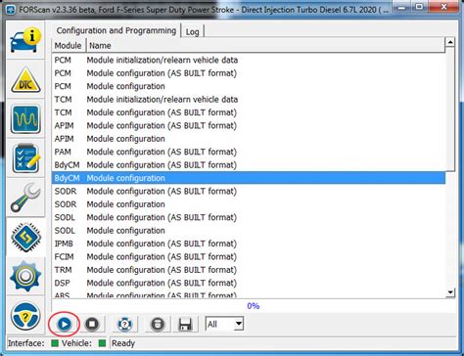
Task: Click the FORScan title bar app icon
Action: [11, 10]
